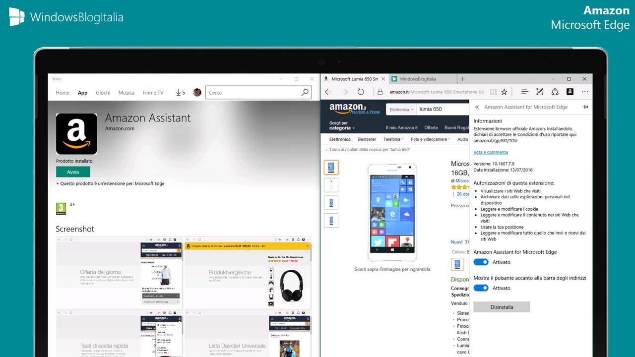Open Film e TV section in Store
The height and width of the screenshot is (357, 635).
153,93
